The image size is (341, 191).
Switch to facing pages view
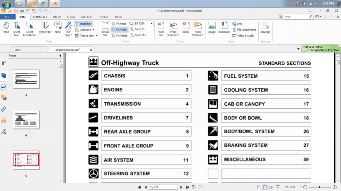point(271,187)
